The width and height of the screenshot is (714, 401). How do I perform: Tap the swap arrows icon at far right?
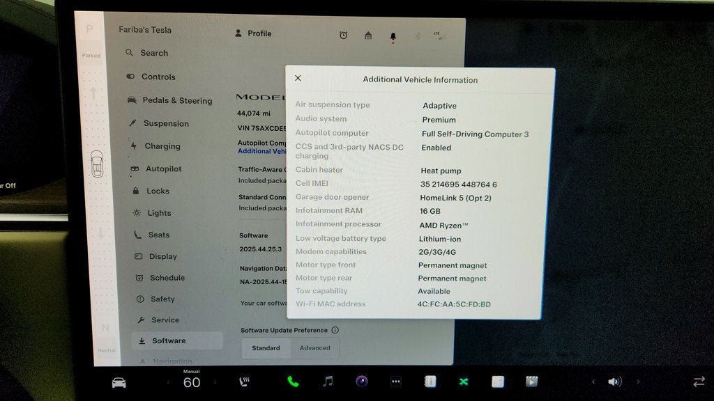click(x=699, y=382)
